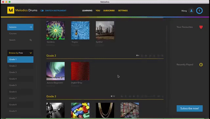Viewport: 210px width, 119px height.
Task: Toggle the Switch Instrument switch
Action: tap(42, 10)
